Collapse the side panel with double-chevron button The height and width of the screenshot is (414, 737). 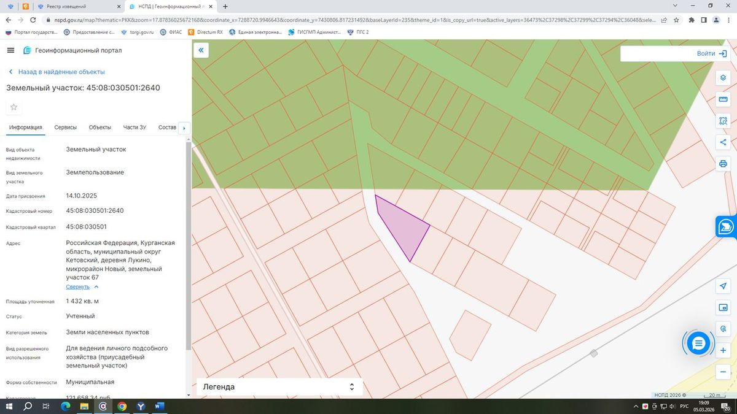tap(201, 50)
